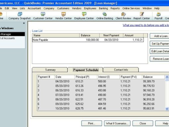Click the Payment (P+I) column header
169x127 pixels.
(x=131, y=77)
